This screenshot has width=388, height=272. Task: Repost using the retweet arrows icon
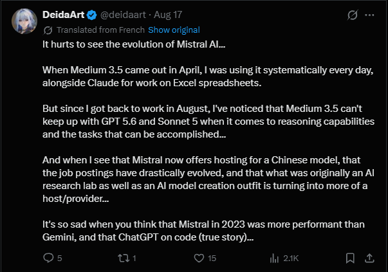124,258
